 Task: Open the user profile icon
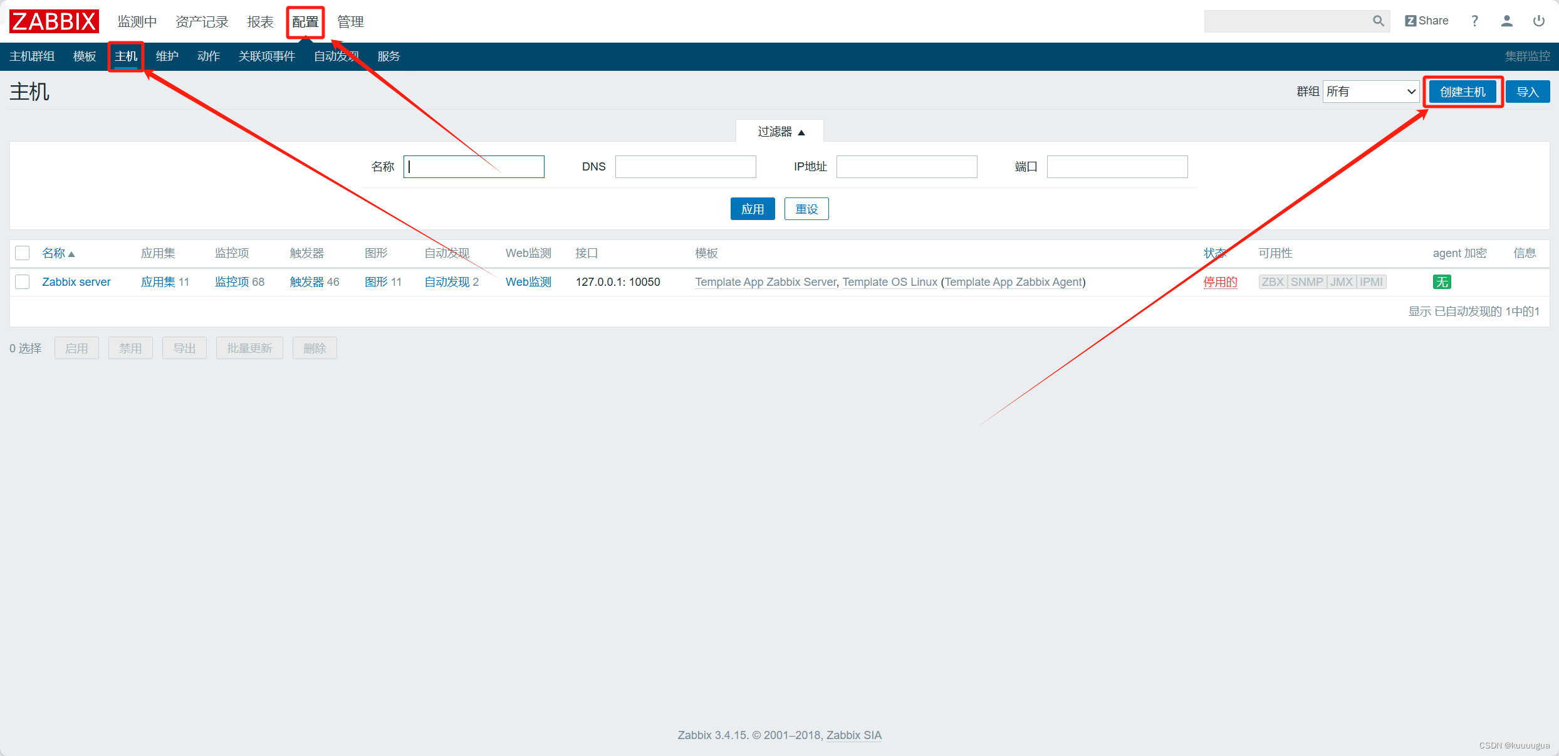click(1507, 21)
